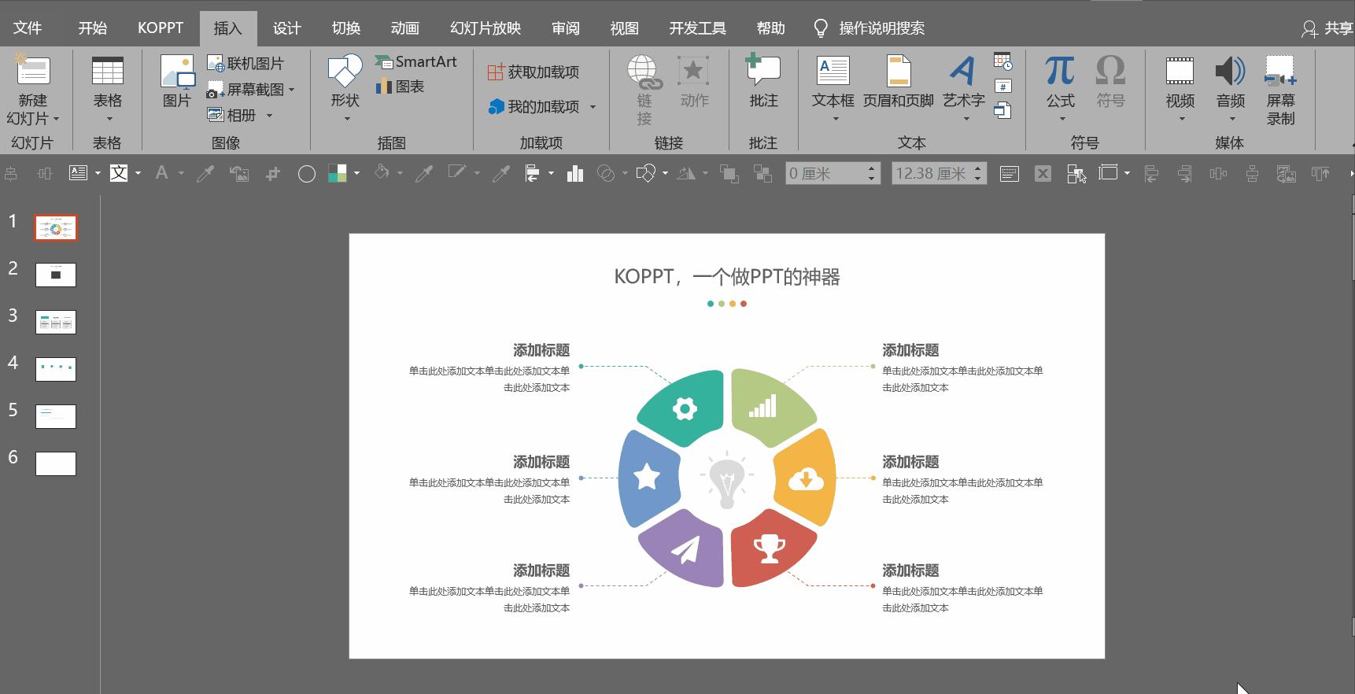
Task: Add a comment with 批注 icon
Action: pyautogui.click(x=762, y=72)
